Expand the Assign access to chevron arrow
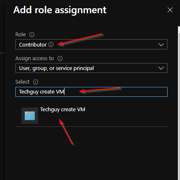The image size is (180, 180). 161,68
